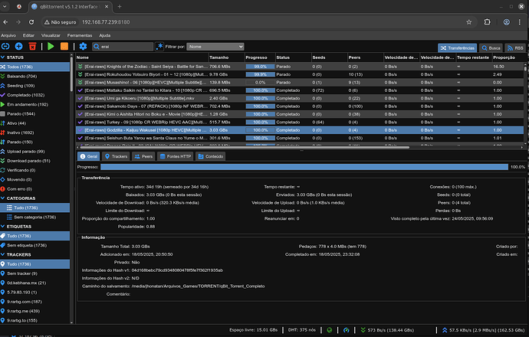The height and width of the screenshot is (337, 529).
Task: Click the orange stop torrent icon
Action: pyautogui.click(x=64, y=47)
